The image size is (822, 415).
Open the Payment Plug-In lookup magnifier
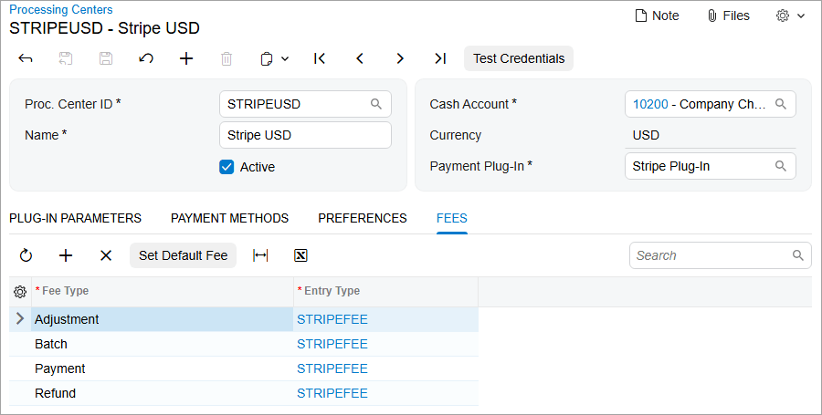pos(781,166)
